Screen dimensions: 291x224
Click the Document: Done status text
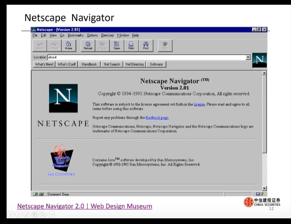click(x=58, y=194)
